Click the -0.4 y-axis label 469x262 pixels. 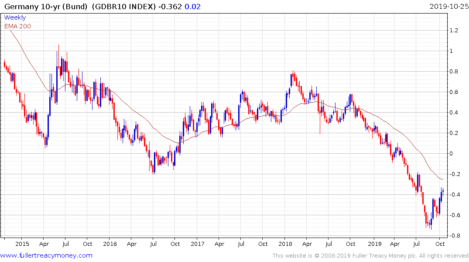point(455,195)
